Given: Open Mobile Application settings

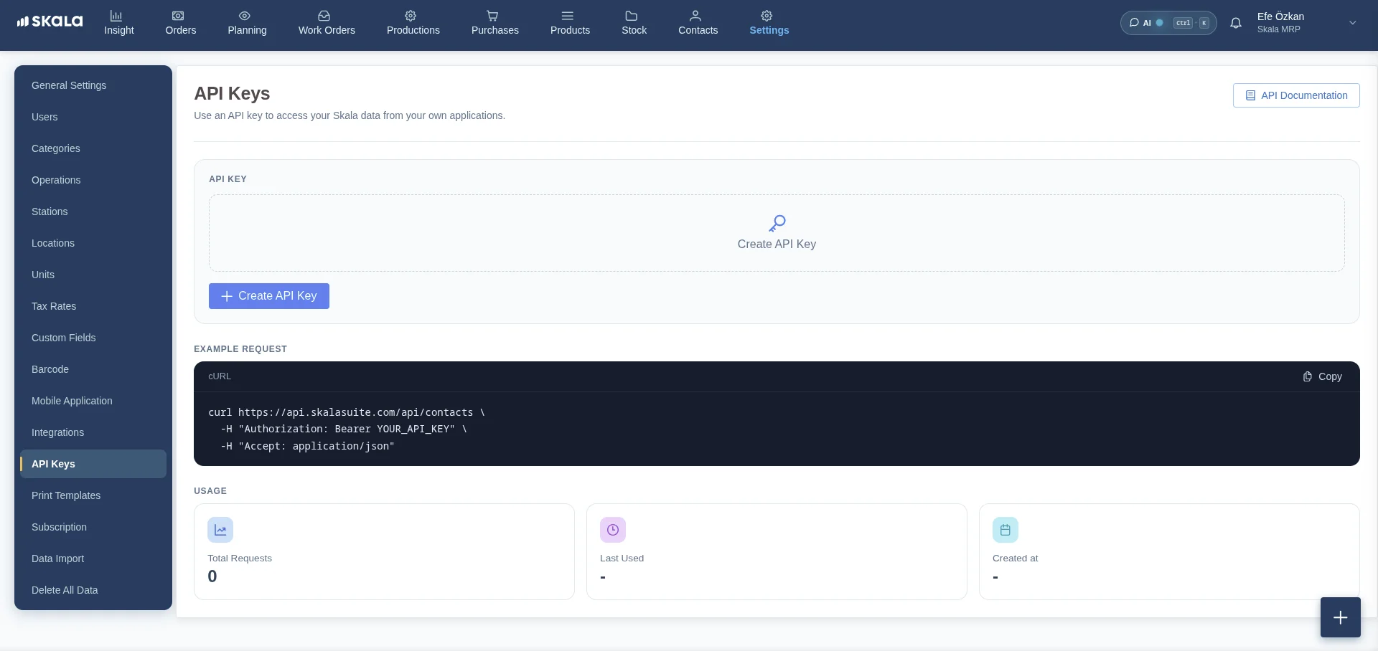Looking at the screenshot, I should pos(93,401).
